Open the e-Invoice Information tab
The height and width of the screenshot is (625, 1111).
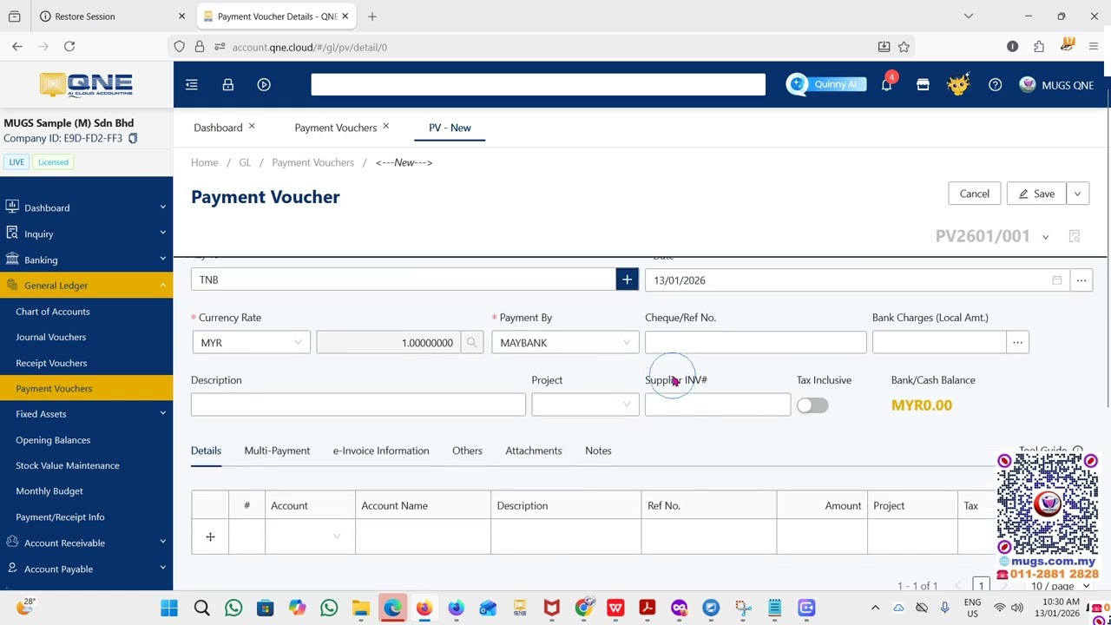381,451
